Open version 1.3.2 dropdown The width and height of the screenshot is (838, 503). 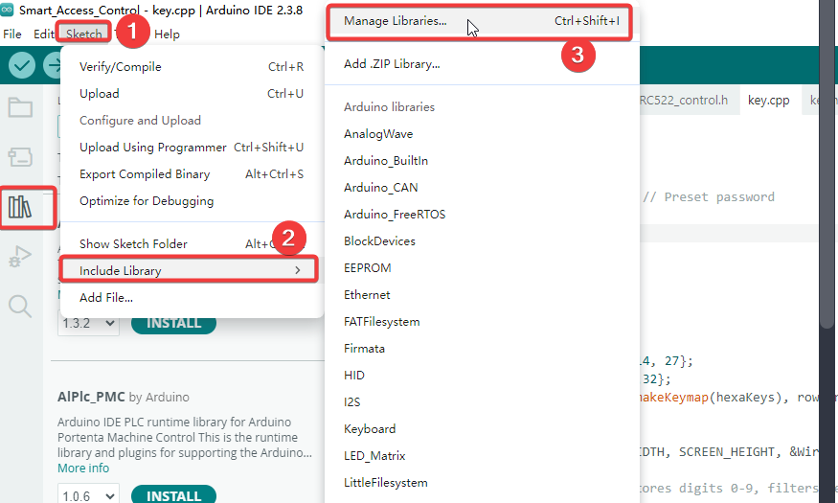point(88,324)
